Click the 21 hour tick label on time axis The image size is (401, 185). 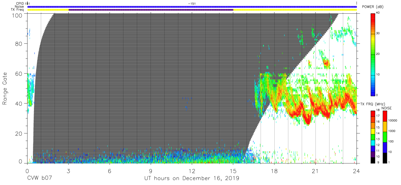tap(315, 171)
